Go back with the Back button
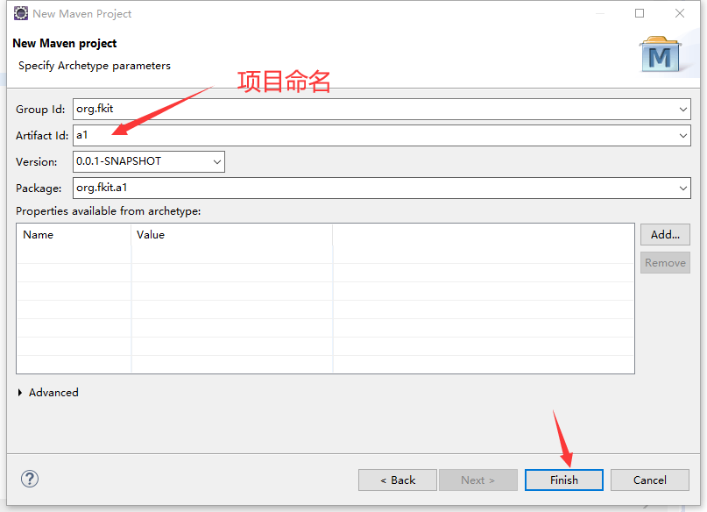This screenshot has height=512, width=707. (398, 480)
